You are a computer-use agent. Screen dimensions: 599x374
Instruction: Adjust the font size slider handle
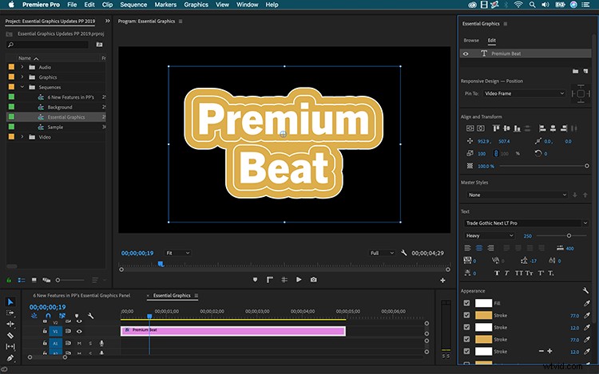coord(569,235)
